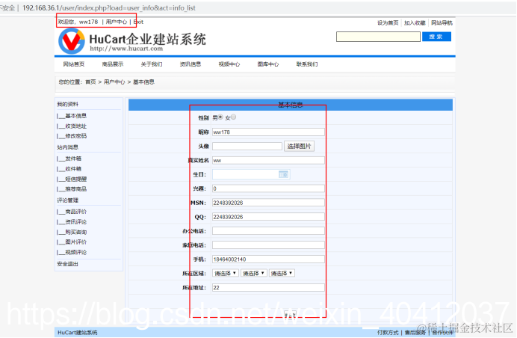Click HuCart建站系统 footer text

[x=78, y=333]
